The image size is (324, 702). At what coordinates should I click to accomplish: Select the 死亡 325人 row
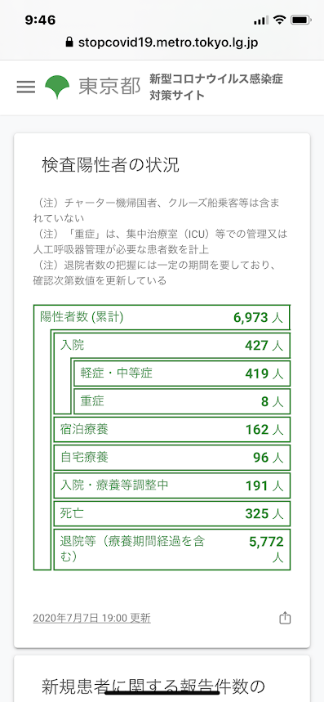coord(172,513)
